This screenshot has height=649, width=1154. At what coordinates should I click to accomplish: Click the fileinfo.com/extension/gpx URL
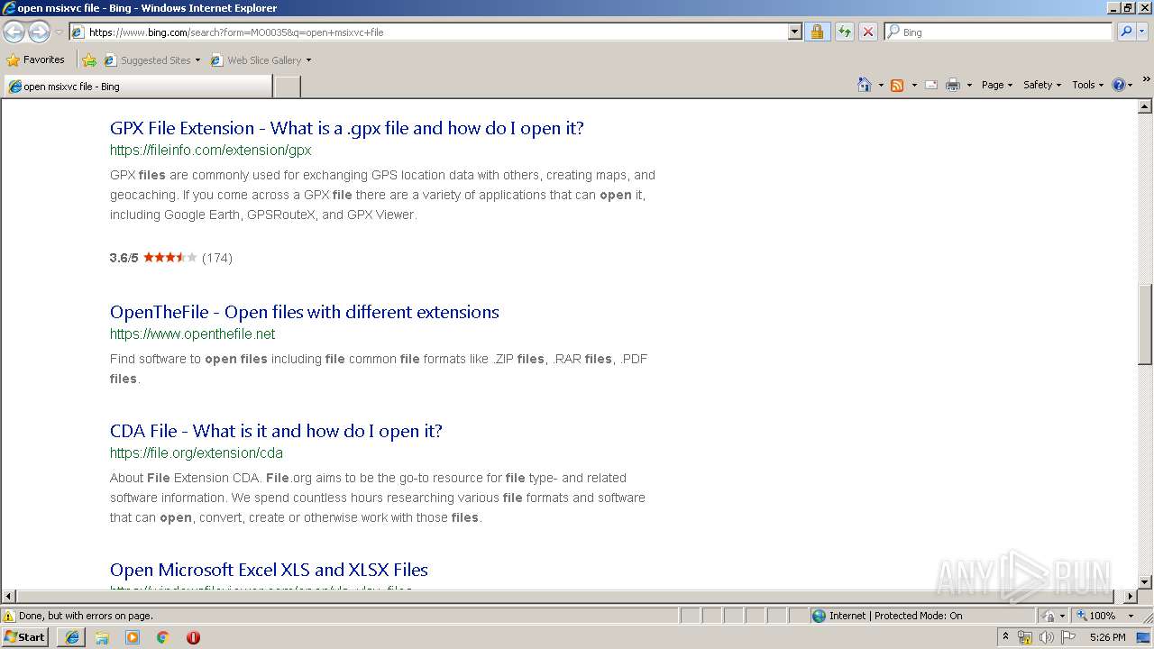211,151
